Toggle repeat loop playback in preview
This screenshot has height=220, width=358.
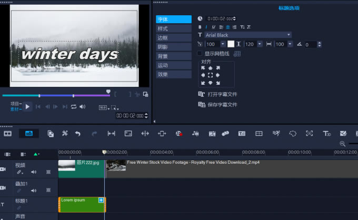[74, 107]
